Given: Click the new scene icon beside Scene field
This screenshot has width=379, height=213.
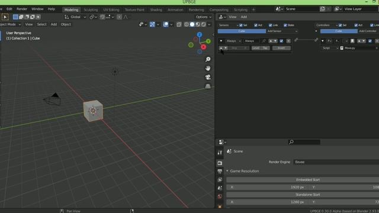Looking at the screenshot, I should [322, 9].
